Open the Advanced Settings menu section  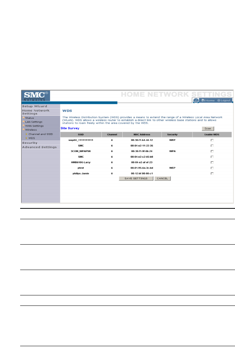pyautogui.click(x=39, y=147)
